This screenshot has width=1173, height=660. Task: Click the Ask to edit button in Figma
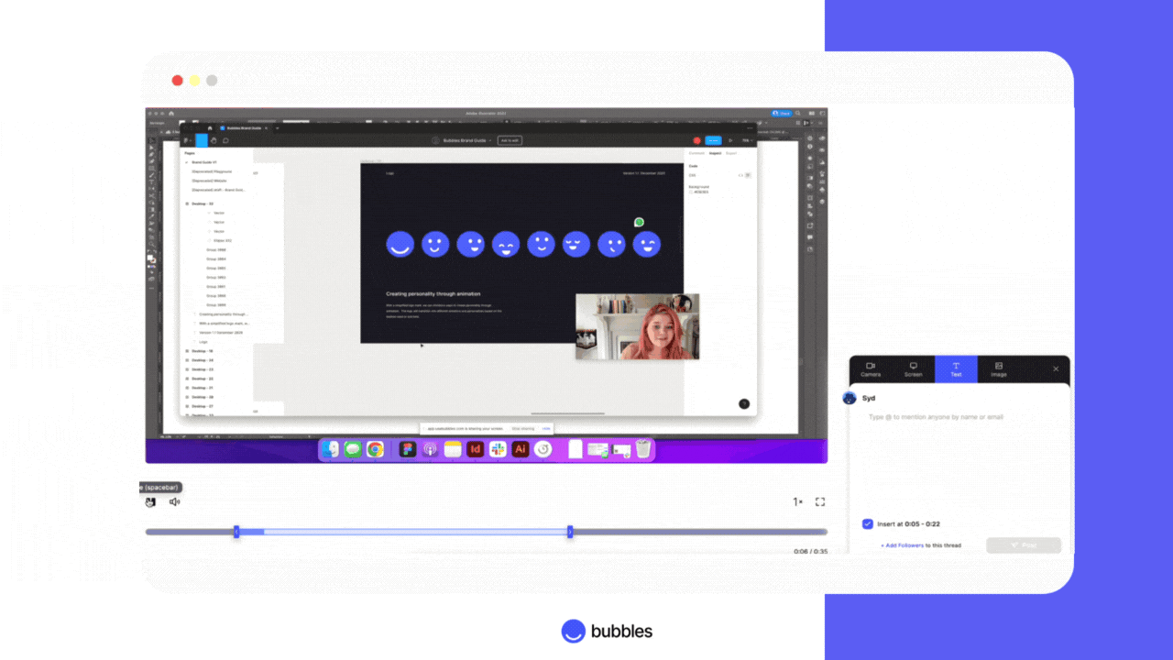point(510,140)
